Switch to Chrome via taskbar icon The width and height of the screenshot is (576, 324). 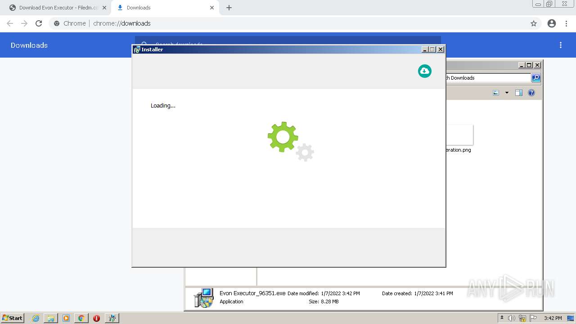tap(81, 318)
